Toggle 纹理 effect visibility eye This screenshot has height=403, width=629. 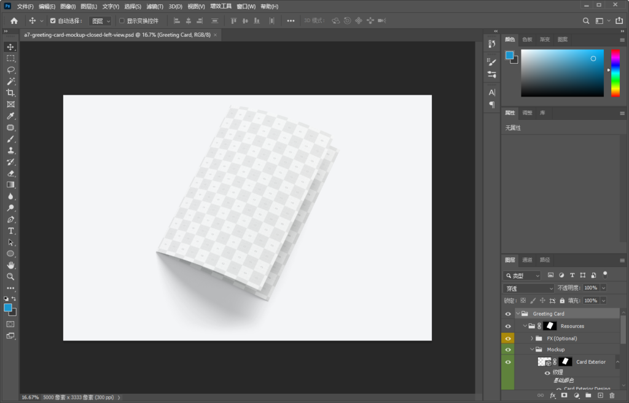tap(547, 373)
